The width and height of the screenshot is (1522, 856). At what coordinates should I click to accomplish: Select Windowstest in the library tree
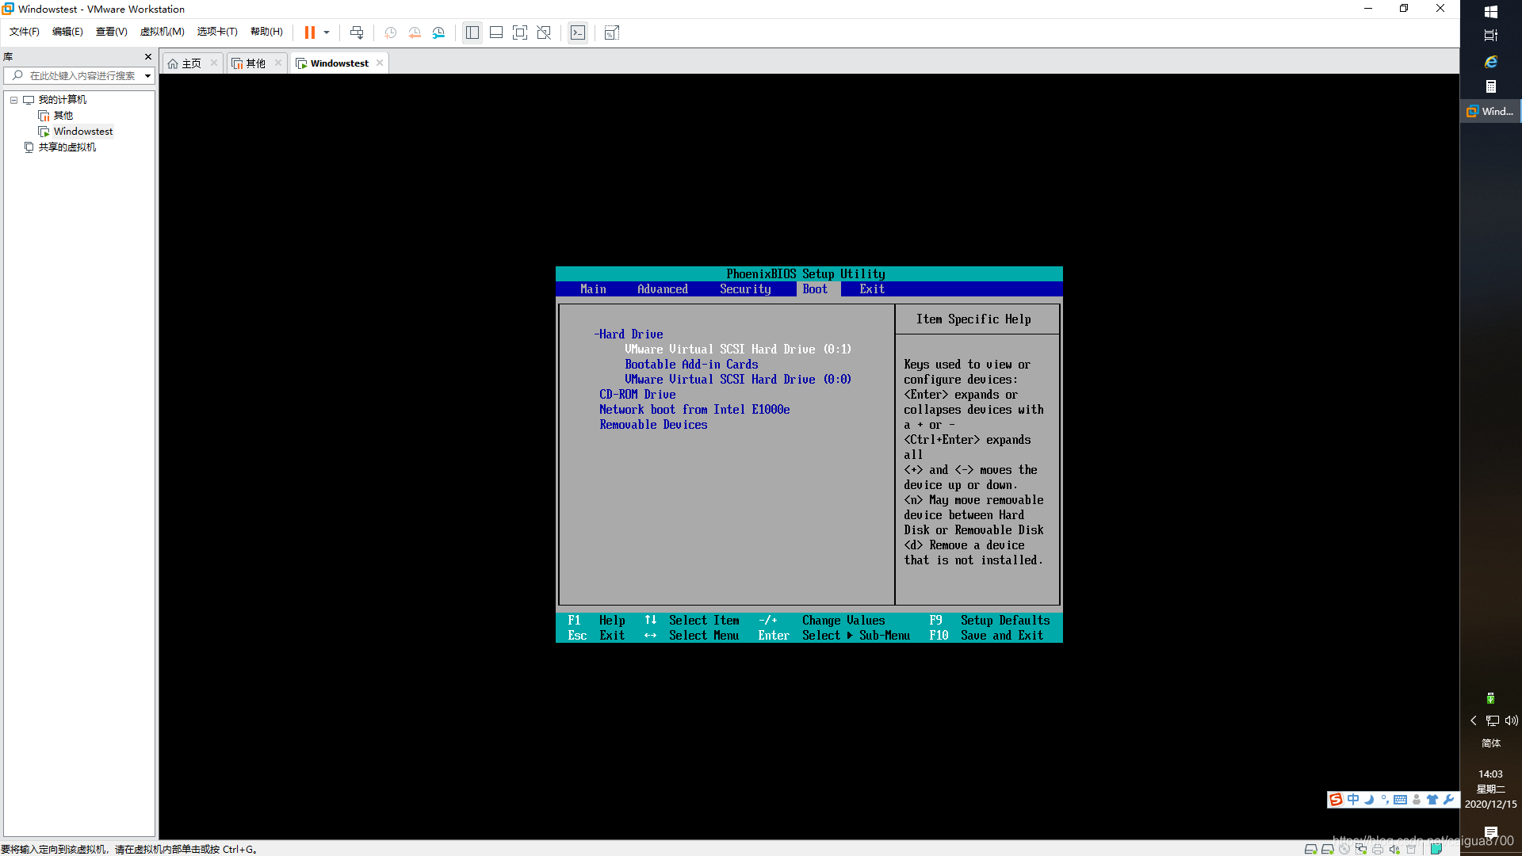coord(83,132)
